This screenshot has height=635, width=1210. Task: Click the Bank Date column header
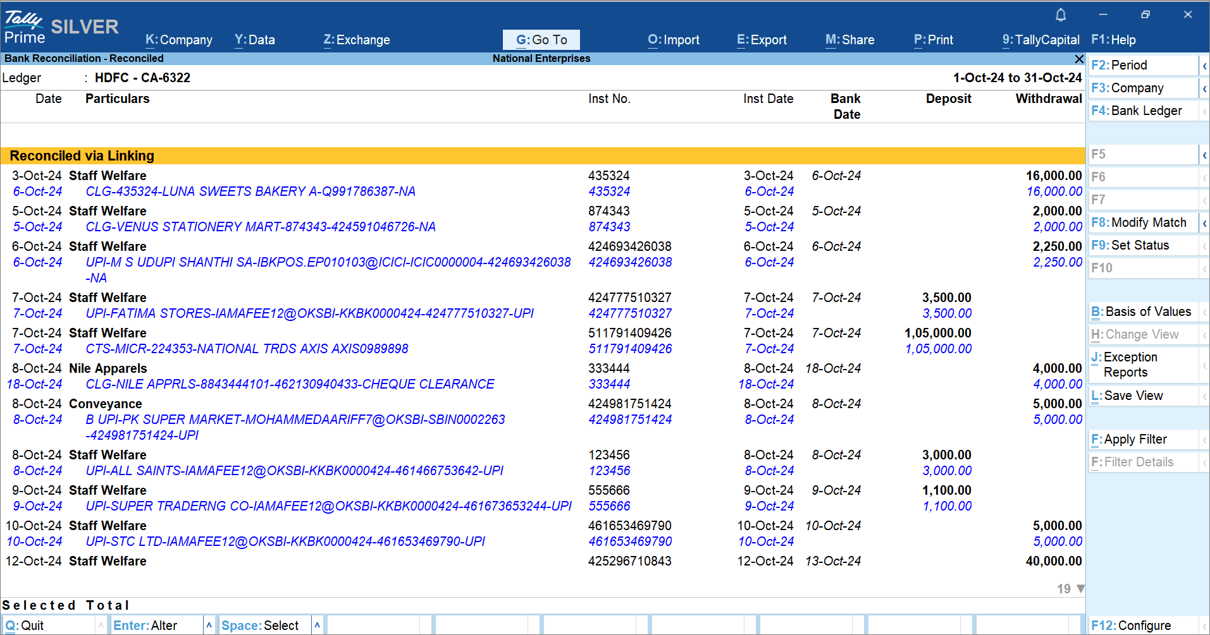click(846, 106)
